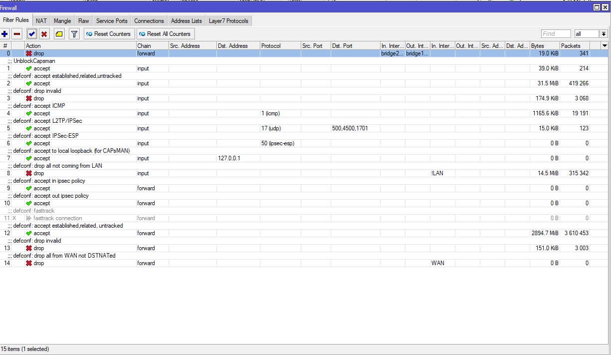Viewport: 611px width, 355px height.
Task: Click the X disabled flag on rule 11
Action: [x=14, y=218]
